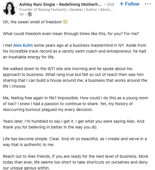Open the three-dot more options menu
This screenshot has width=155, height=170.
(148, 4)
